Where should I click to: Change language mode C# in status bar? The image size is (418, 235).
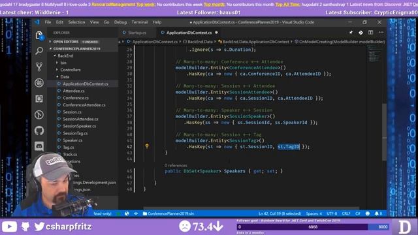click(x=358, y=213)
